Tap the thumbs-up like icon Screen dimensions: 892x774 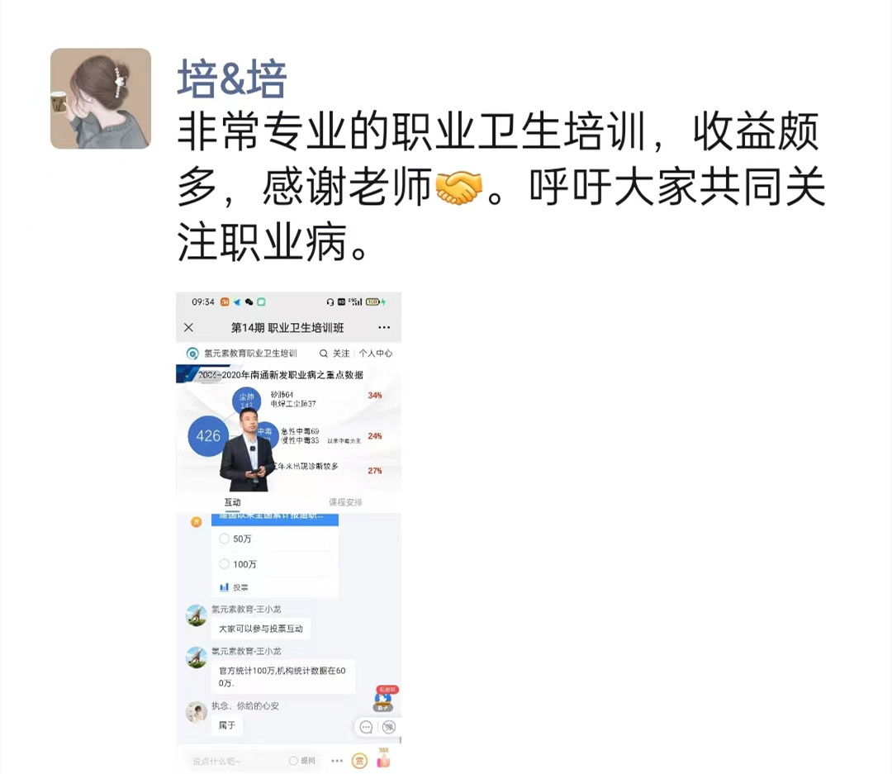(383, 760)
